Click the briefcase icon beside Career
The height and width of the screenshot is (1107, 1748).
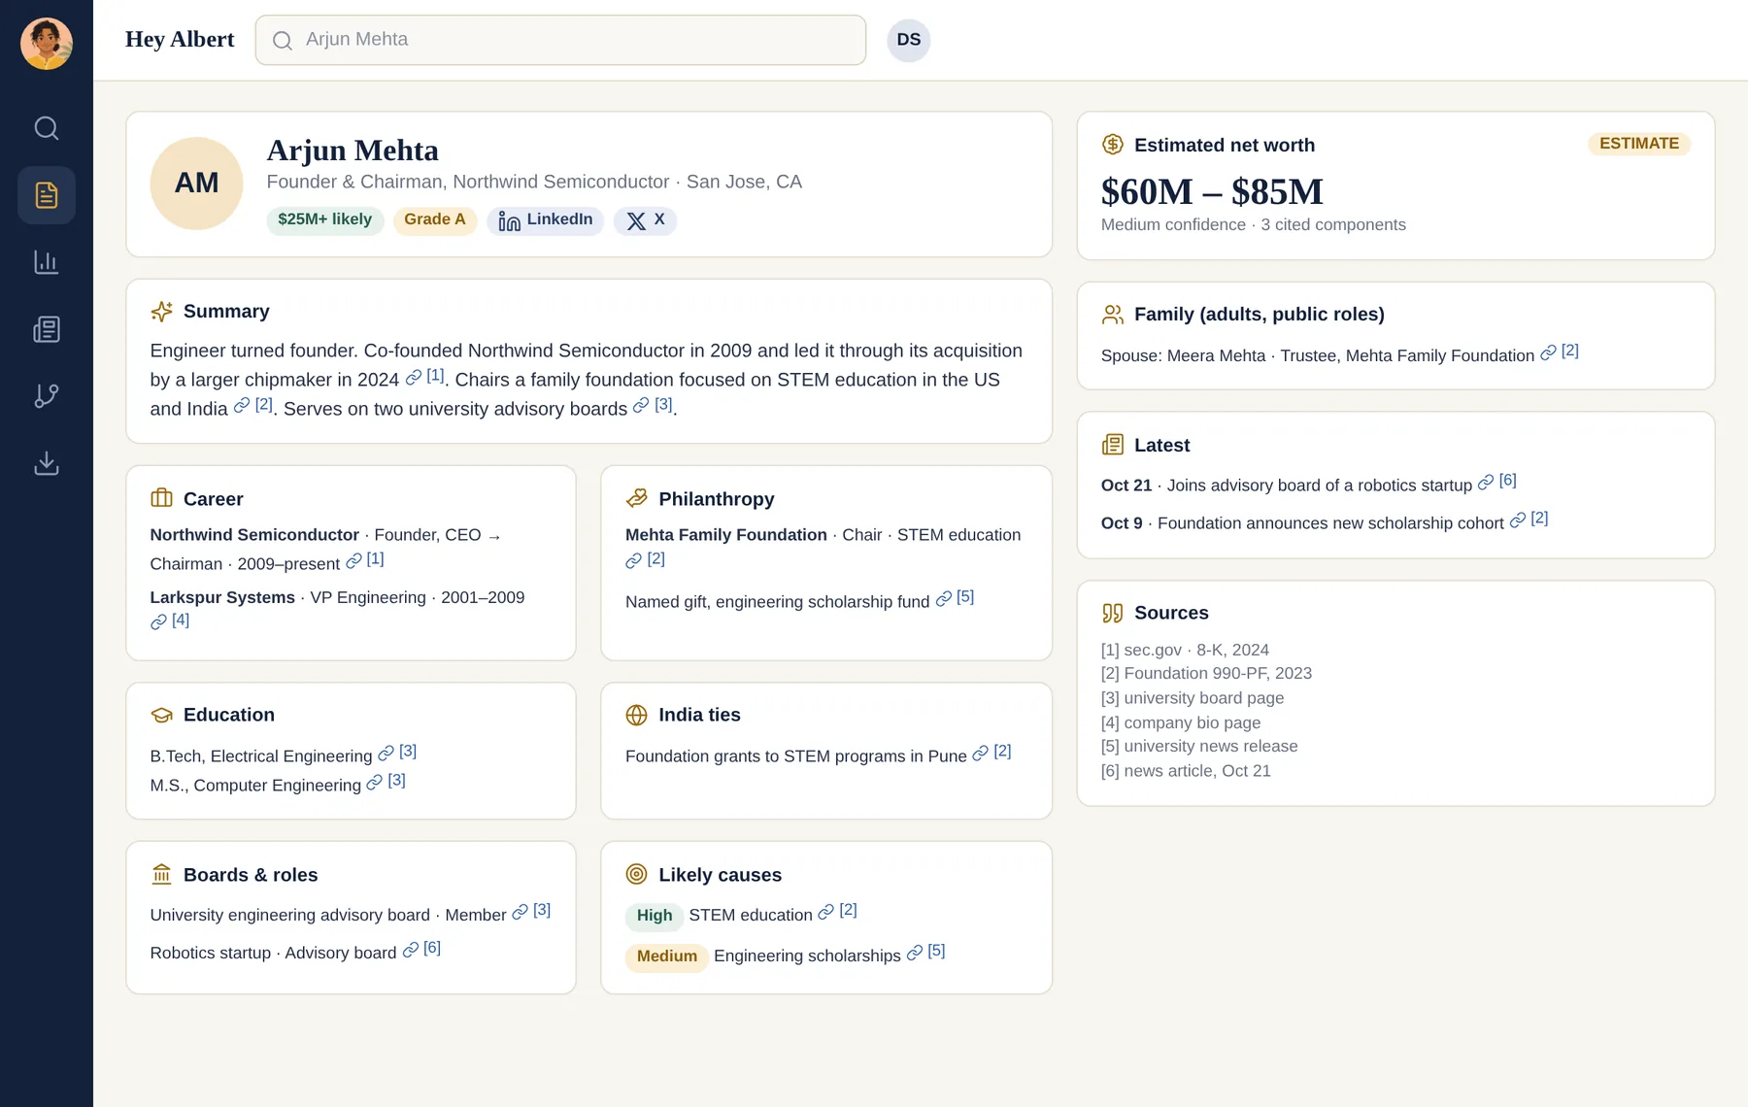(x=162, y=498)
